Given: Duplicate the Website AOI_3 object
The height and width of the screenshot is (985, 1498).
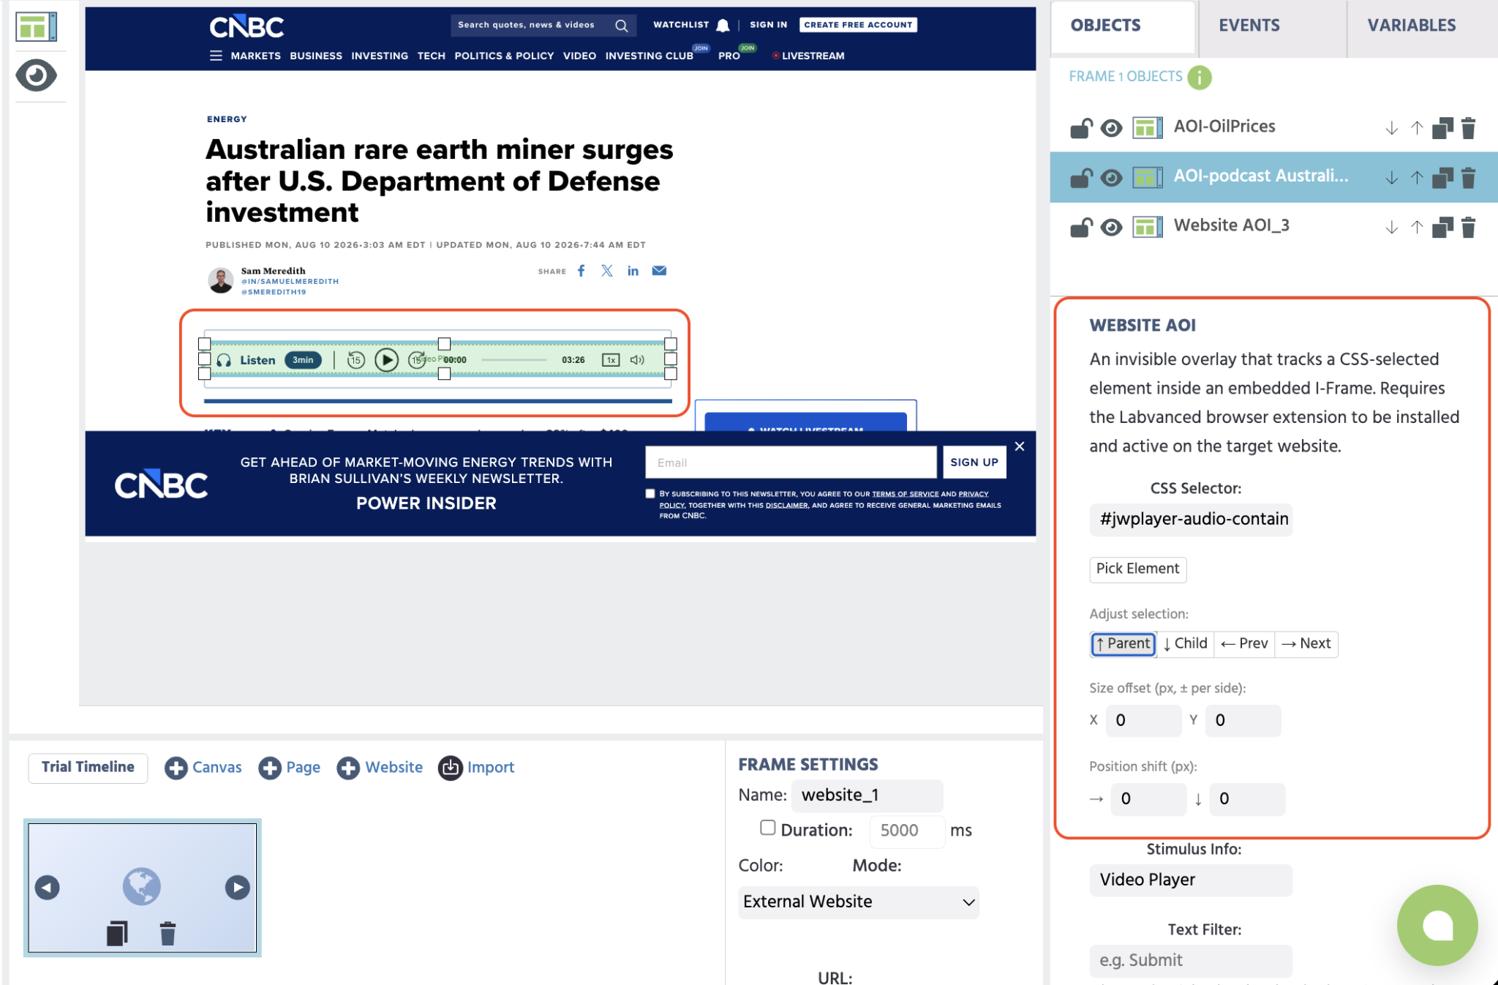Looking at the screenshot, I should (1442, 228).
